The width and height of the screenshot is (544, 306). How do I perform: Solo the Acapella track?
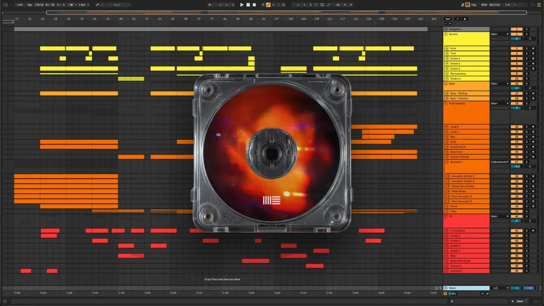tap(526, 29)
